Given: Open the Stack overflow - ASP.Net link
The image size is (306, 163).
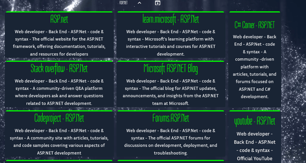Looking at the screenshot, I should tap(59, 68).
